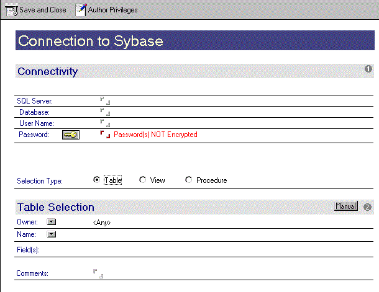
Task: Click the 'SQL Server:' label
Action: (35, 101)
